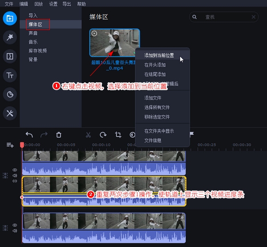Image resolution: width=267 pixels, height=247 pixels.
Task: Rotate the clip with the rotate icon
Action: pos(103,135)
